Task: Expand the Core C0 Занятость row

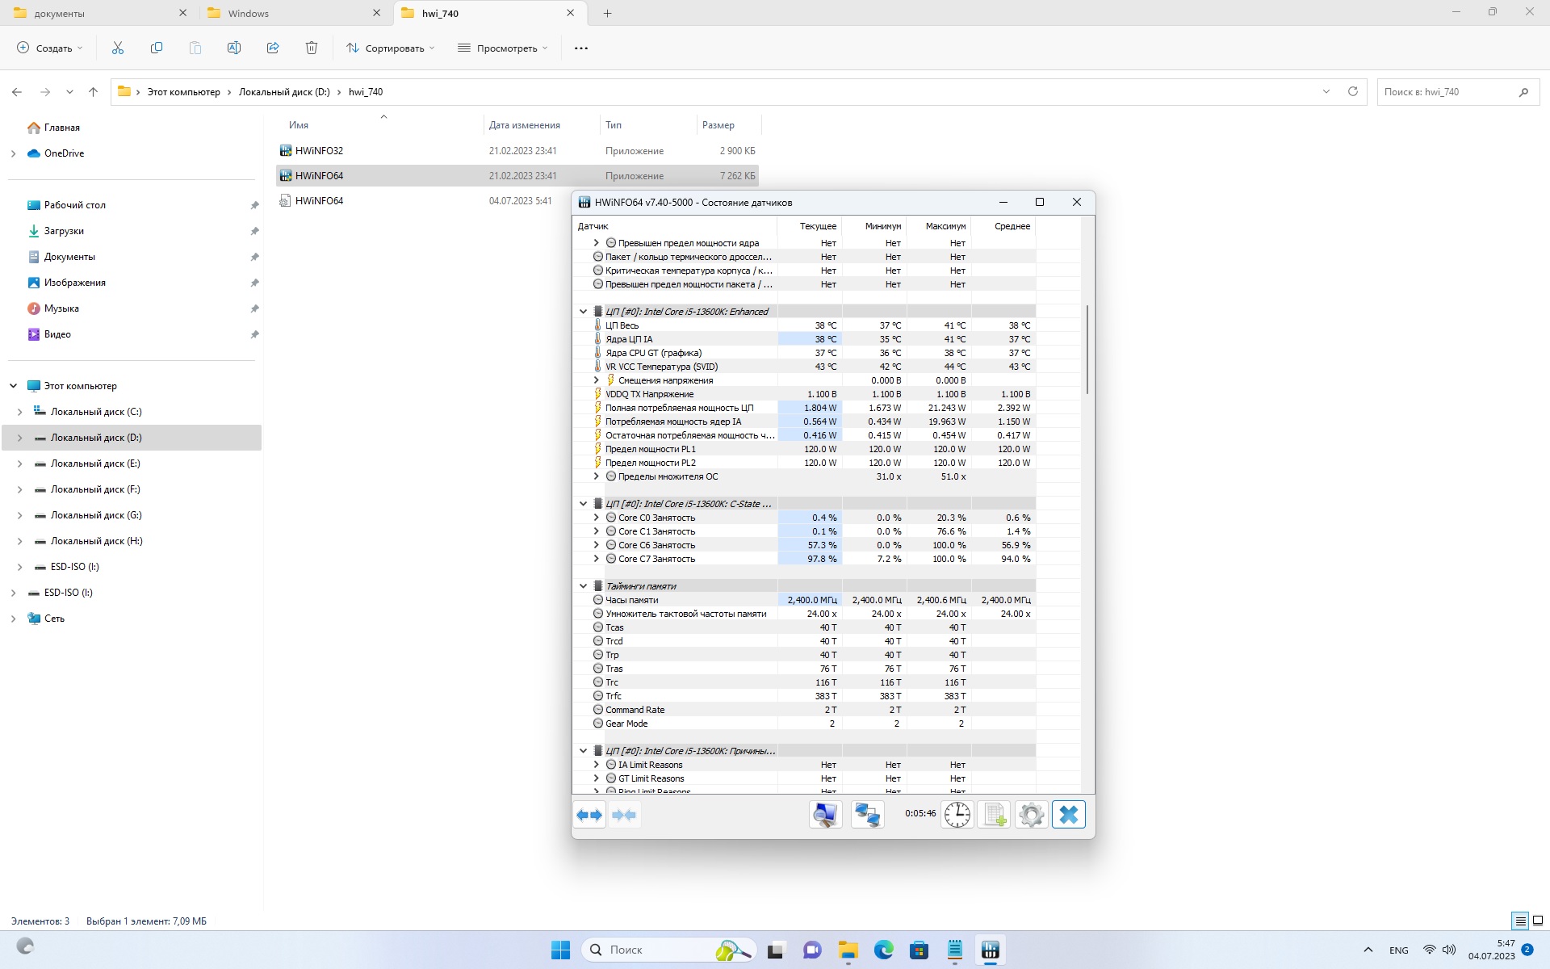Action: (597, 518)
